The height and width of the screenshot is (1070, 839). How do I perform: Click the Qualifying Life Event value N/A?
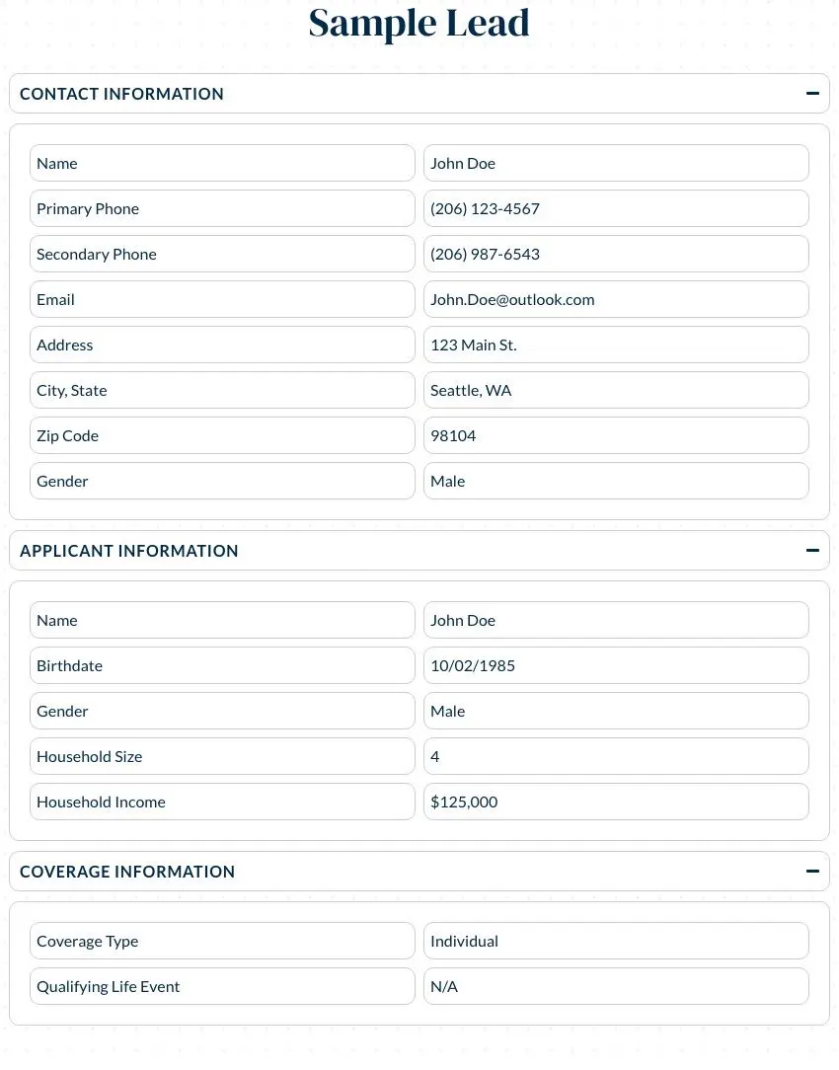point(616,986)
